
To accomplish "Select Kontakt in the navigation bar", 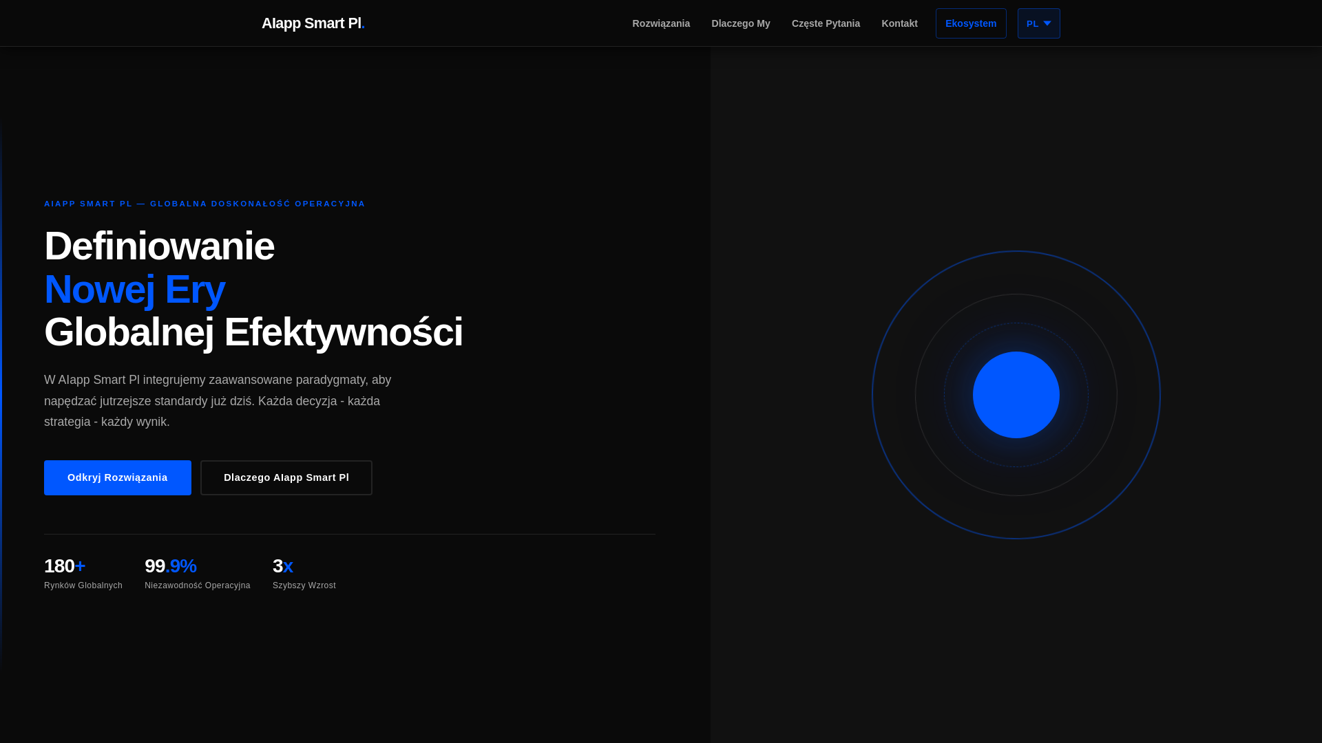I will pos(899,23).
